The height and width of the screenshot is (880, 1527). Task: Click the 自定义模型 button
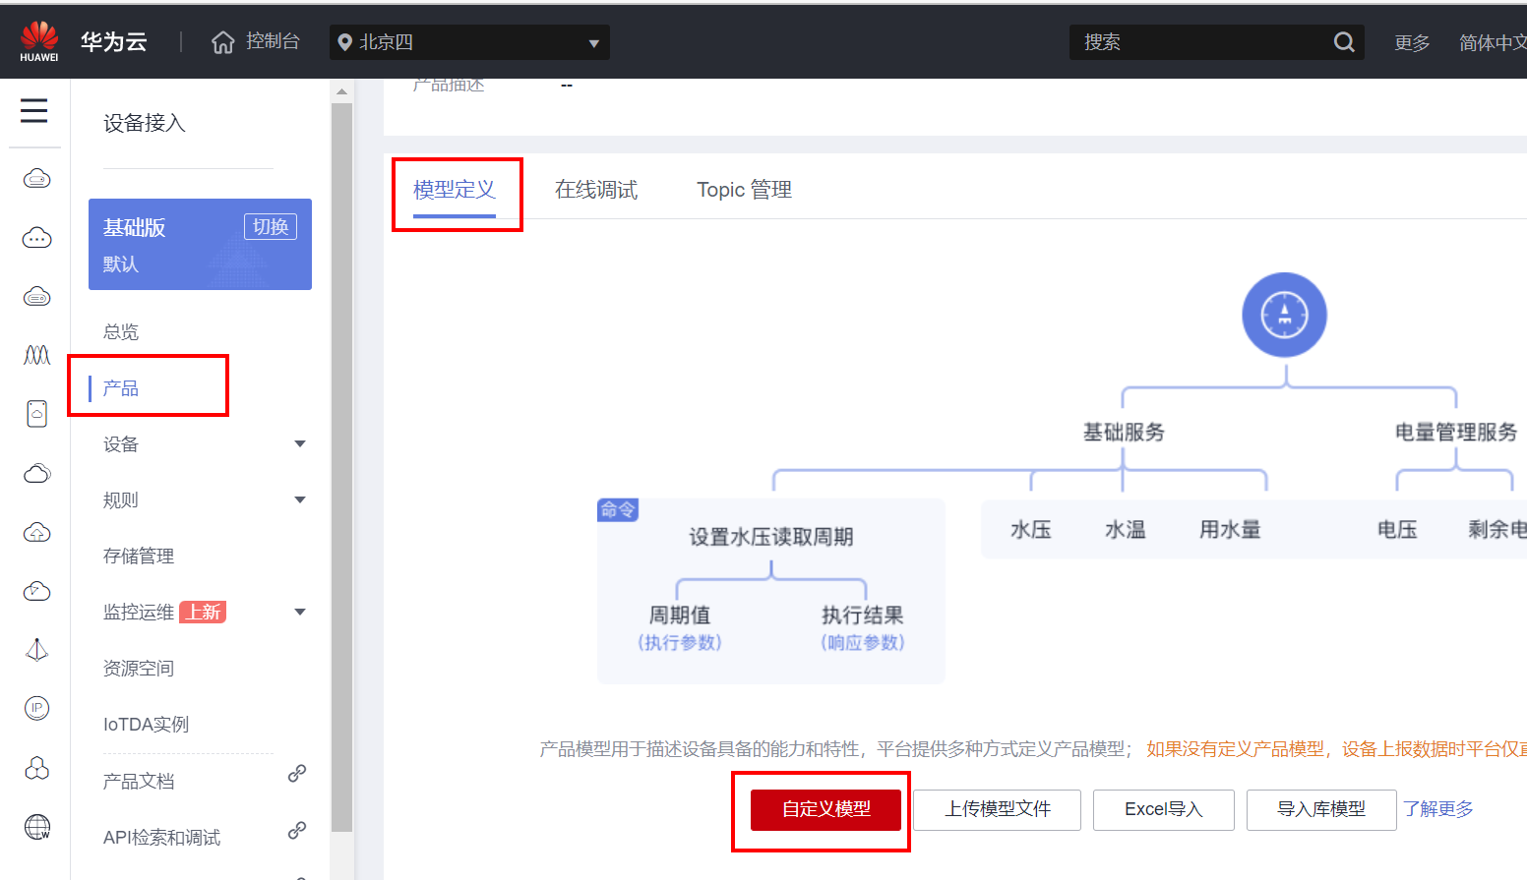tap(825, 809)
